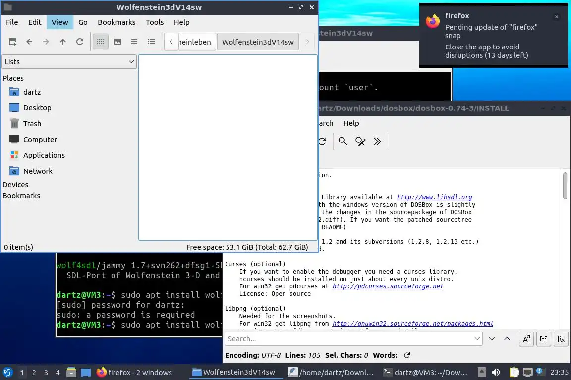Go forward with the right arrow toolbar icon

(x=46, y=42)
